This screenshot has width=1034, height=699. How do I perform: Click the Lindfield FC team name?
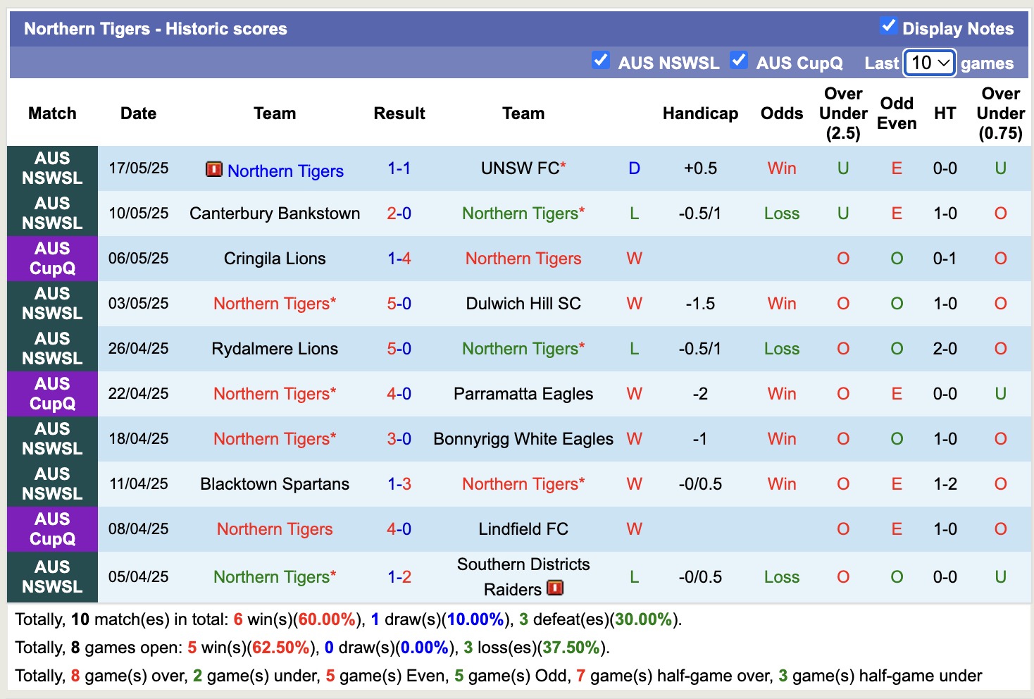pyautogui.click(x=523, y=529)
